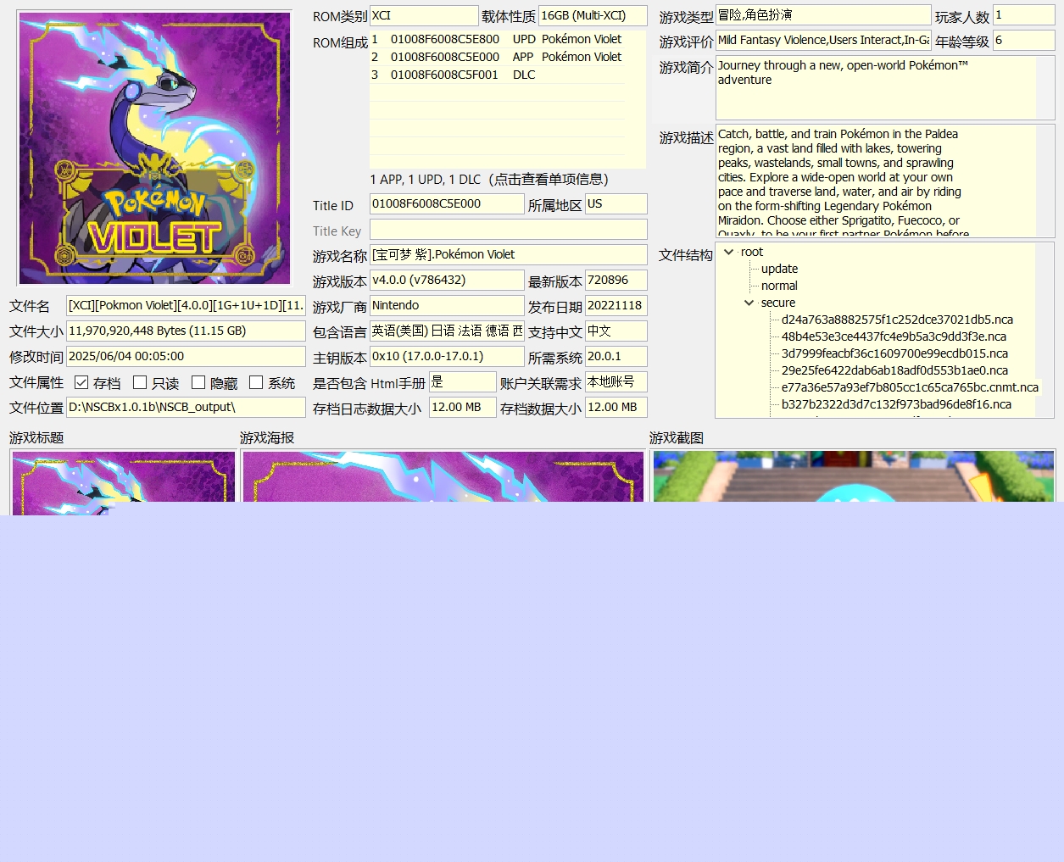Image resolution: width=1064 pixels, height=862 pixels.
Task: Click the 账户关联需求 本地账号 field
Action: click(x=616, y=382)
